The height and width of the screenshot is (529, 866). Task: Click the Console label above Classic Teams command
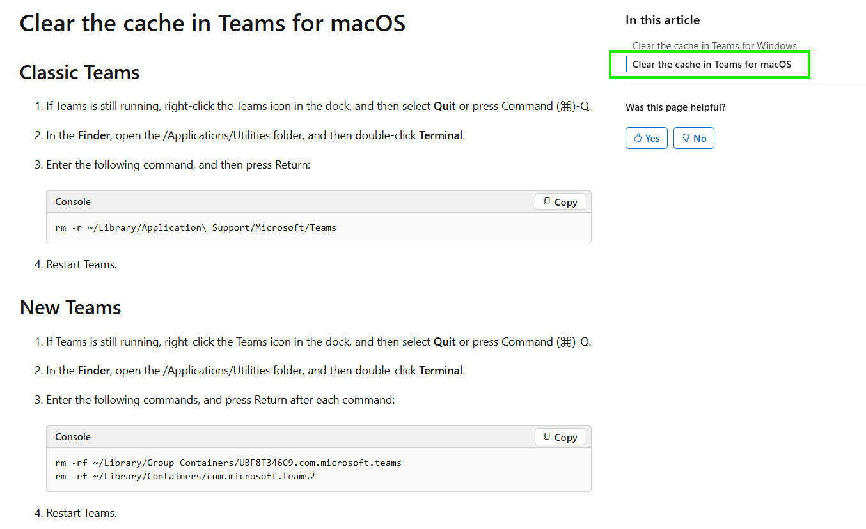pyautogui.click(x=73, y=202)
